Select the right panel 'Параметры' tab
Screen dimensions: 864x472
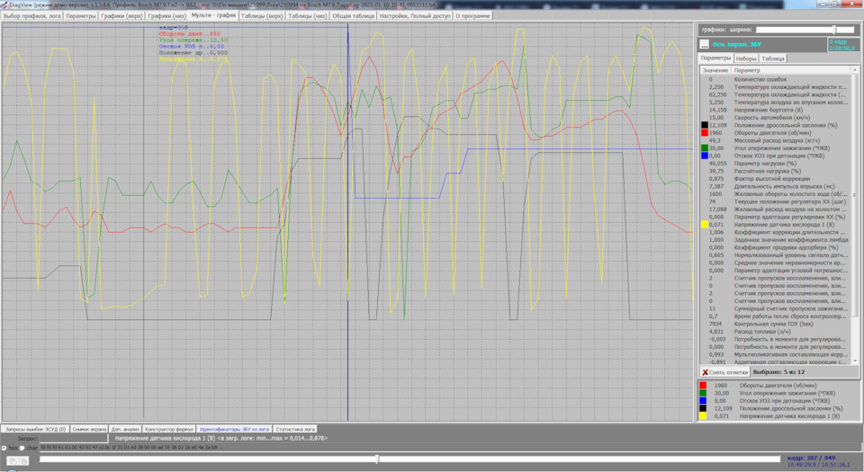[x=715, y=58]
